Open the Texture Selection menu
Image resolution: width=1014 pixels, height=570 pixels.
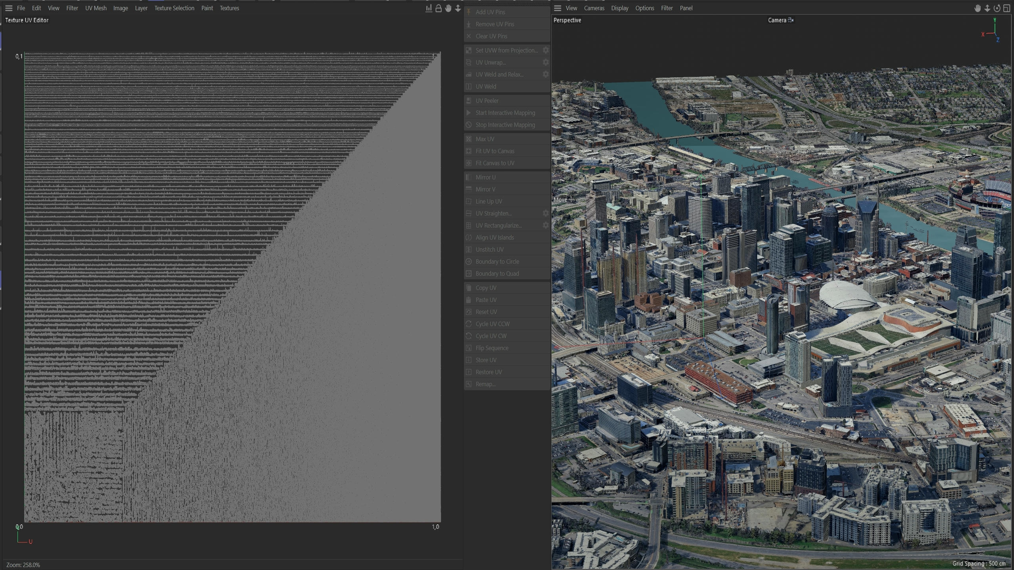pyautogui.click(x=174, y=8)
